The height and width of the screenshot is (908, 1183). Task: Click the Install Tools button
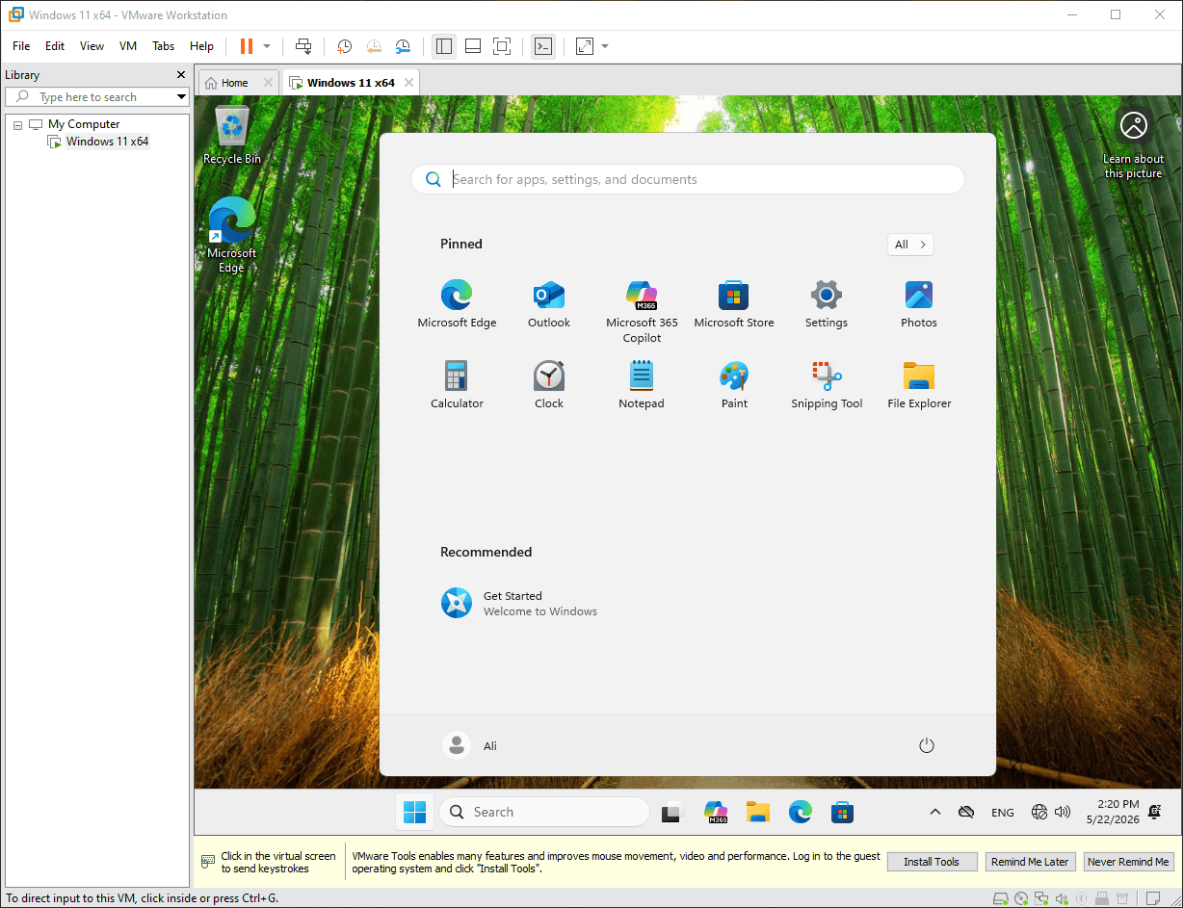932,862
